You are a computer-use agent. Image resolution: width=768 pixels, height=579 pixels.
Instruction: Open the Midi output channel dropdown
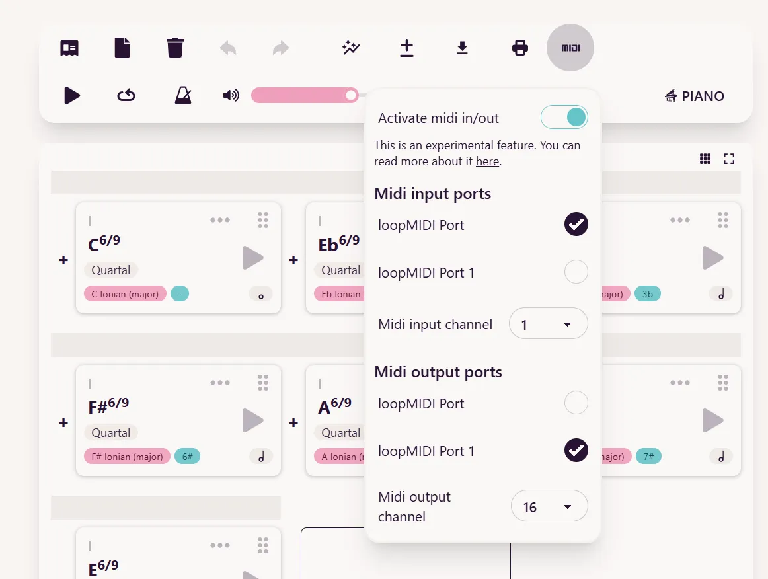[549, 506]
